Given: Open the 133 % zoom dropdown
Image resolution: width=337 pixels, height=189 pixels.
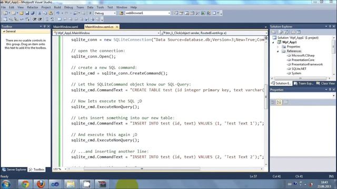Looking at the screenshot, I should [65, 169].
